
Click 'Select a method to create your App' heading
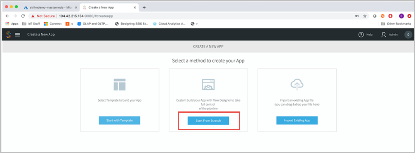[x=208, y=61]
